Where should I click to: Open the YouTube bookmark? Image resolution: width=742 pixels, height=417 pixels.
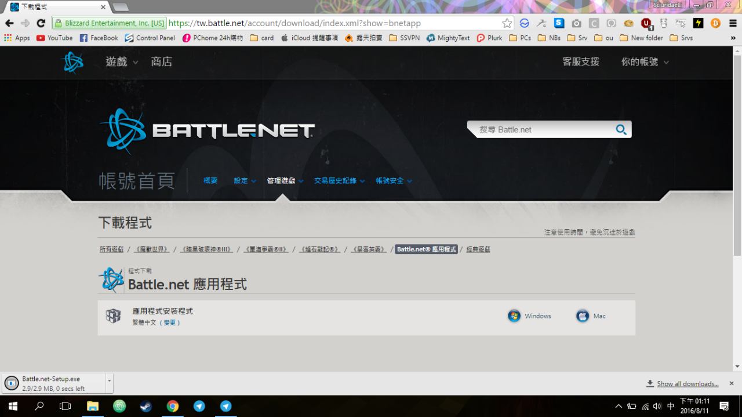point(54,38)
